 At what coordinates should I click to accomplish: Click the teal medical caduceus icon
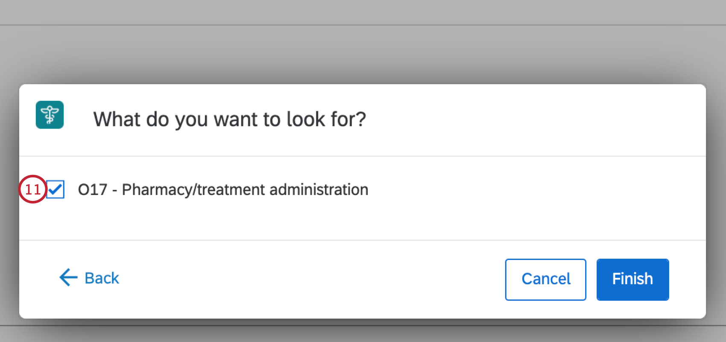pyautogui.click(x=50, y=115)
